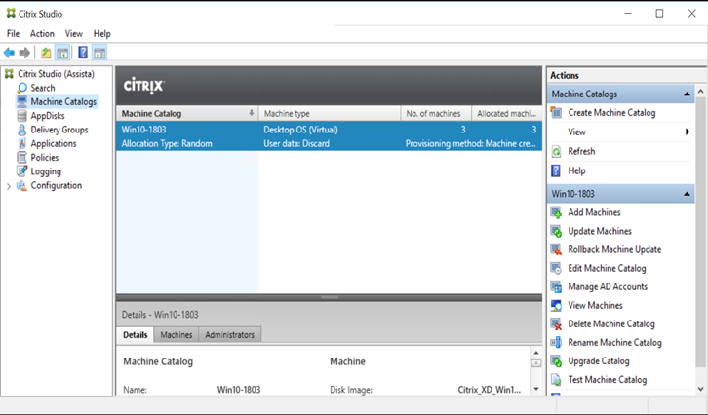This screenshot has height=415, width=708.
Task: Click the View Machines icon
Action: [x=556, y=305]
